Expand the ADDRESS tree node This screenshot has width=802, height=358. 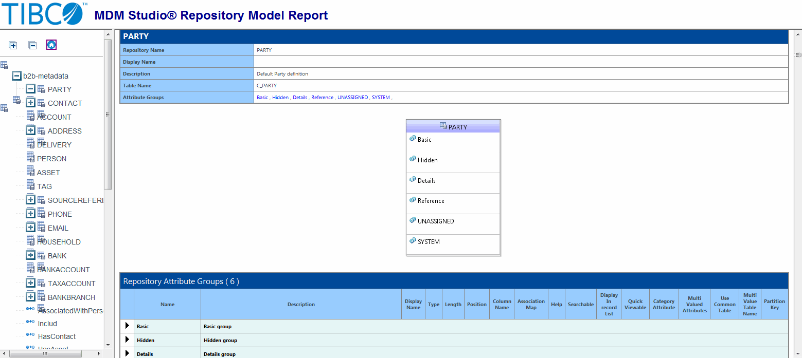point(31,130)
